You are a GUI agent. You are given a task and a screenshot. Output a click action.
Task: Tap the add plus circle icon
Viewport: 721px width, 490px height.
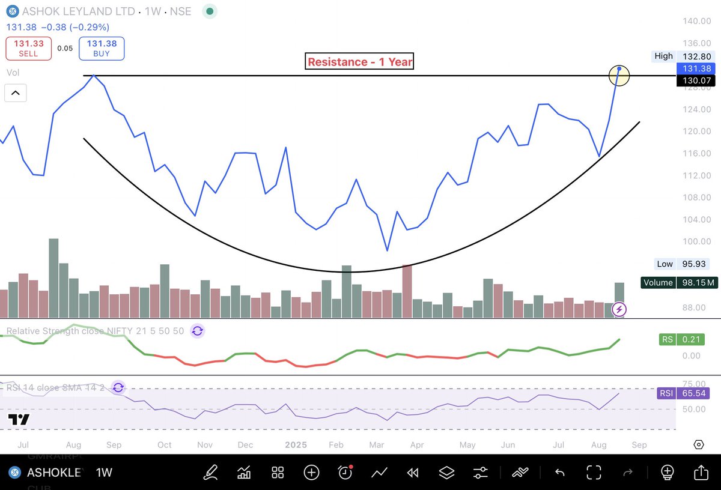pyautogui.click(x=311, y=472)
